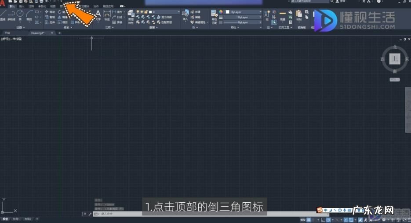411x223 pixels.
Task: Select the Arc (圆弧) tool
Action: [x=29, y=15]
